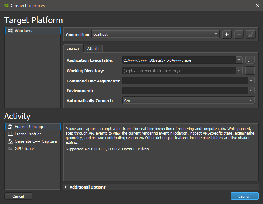The width and height of the screenshot is (263, 204).
Task: Open the Connection localhost dropdown
Action: [x=155, y=34]
